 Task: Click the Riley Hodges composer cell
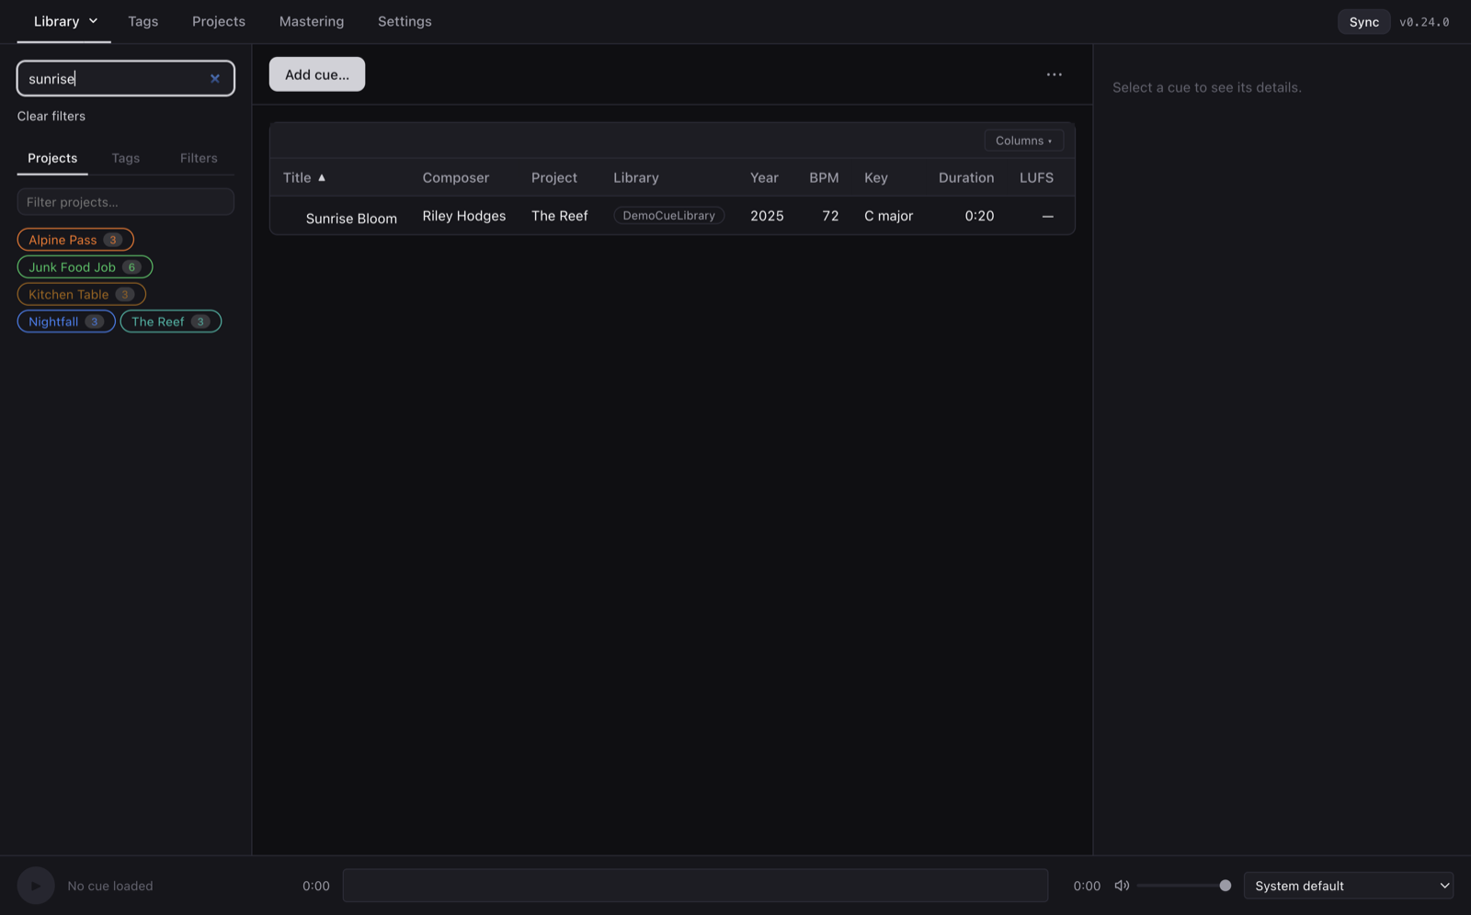(x=464, y=216)
